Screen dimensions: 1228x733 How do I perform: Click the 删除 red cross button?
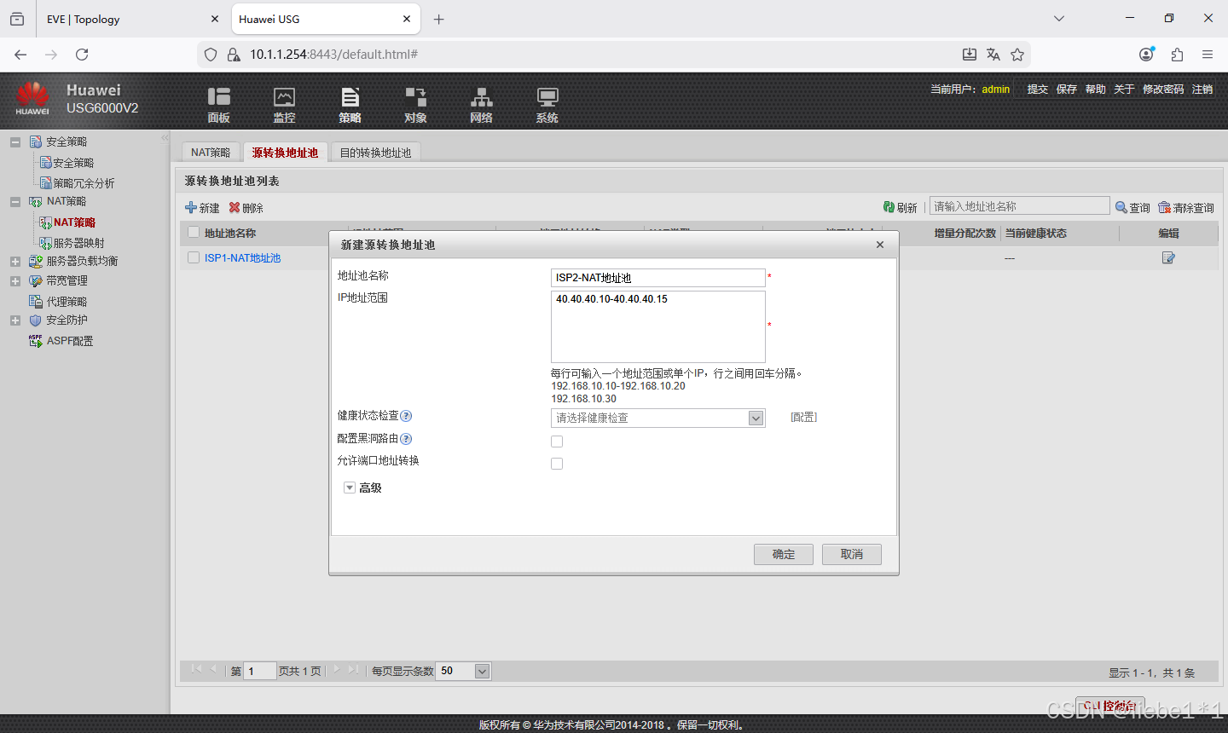click(x=246, y=207)
